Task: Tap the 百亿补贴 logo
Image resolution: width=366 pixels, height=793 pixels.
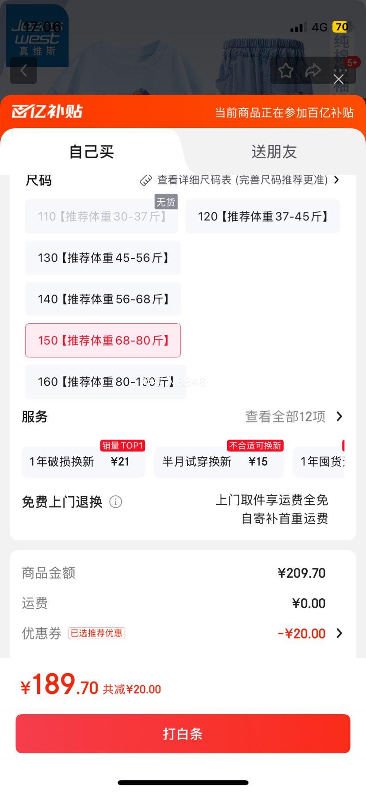Action: [x=47, y=111]
